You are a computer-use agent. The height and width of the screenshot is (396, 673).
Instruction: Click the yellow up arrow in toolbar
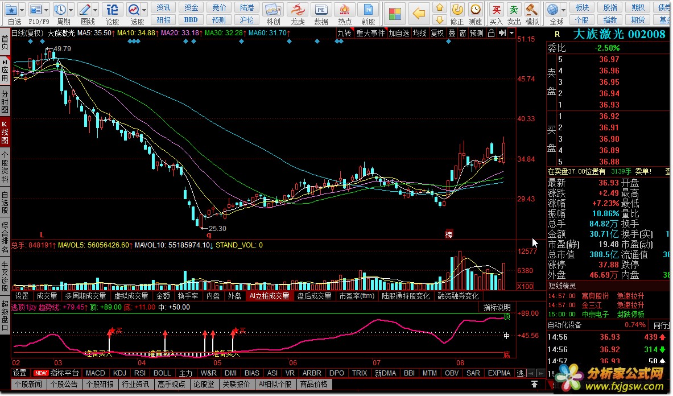[439, 7]
